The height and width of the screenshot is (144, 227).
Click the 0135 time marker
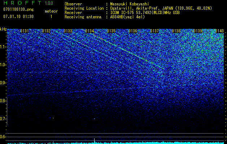pyautogui.click(x=111, y=31)
